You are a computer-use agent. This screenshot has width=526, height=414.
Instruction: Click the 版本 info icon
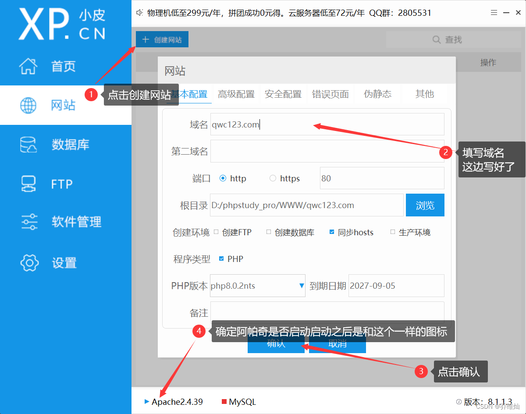coord(458,402)
